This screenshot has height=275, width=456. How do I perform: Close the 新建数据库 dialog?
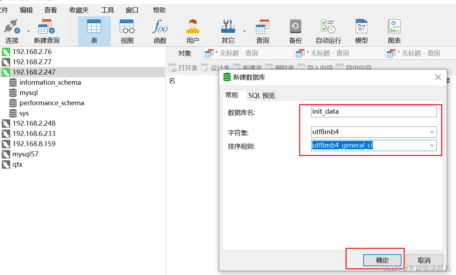[438, 77]
